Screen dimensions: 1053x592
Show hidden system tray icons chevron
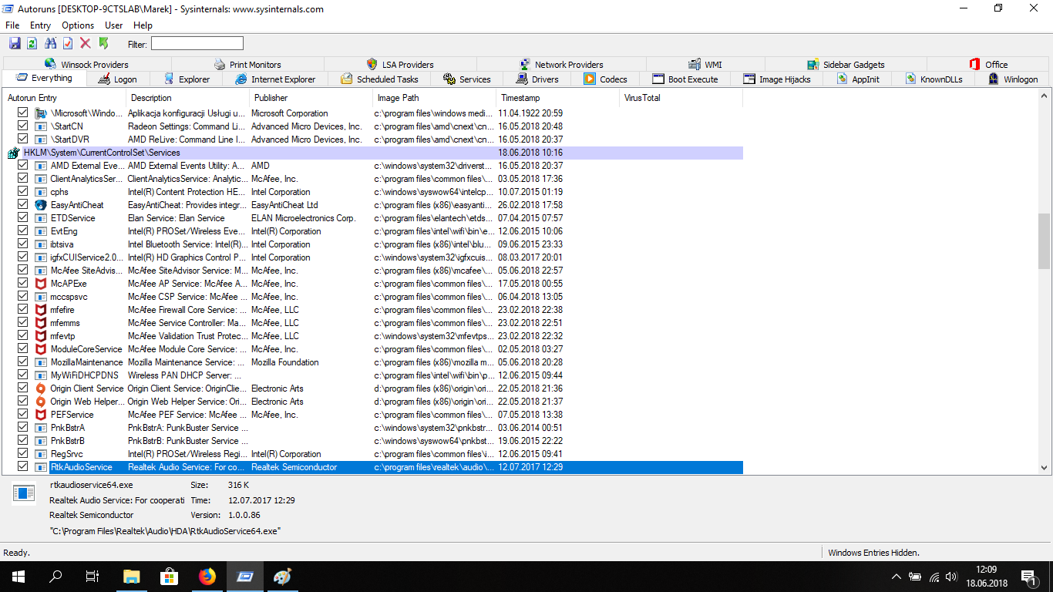coord(896,577)
